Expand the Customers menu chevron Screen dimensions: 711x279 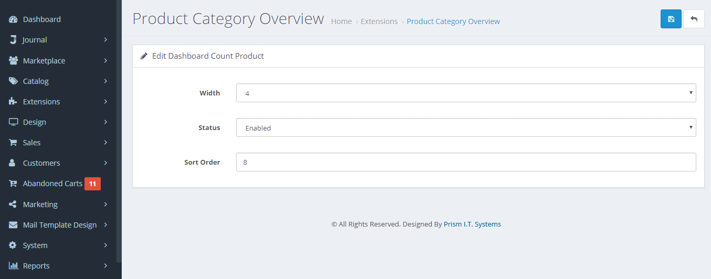pos(105,163)
